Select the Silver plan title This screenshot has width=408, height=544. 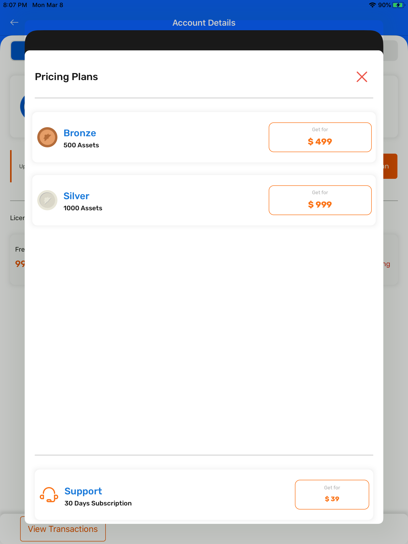point(76,196)
